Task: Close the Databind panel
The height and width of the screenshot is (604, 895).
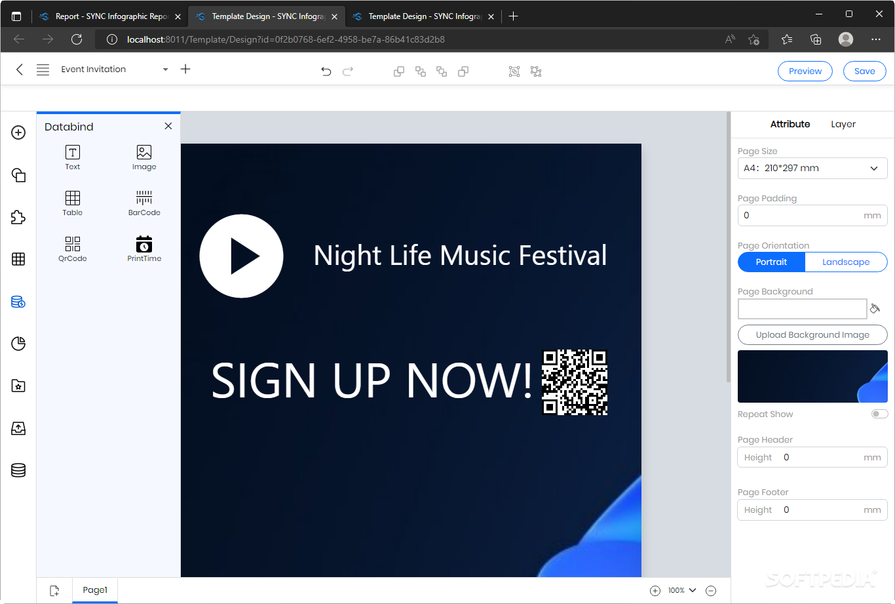Action: pyautogui.click(x=168, y=126)
